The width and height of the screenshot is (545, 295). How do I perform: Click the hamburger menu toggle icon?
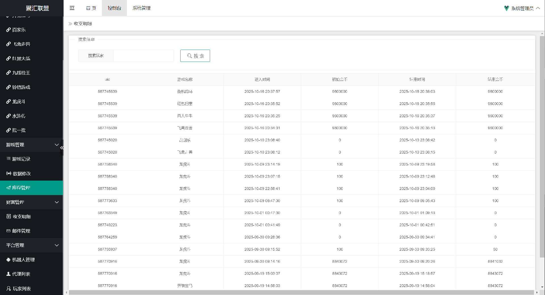(x=72, y=8)
